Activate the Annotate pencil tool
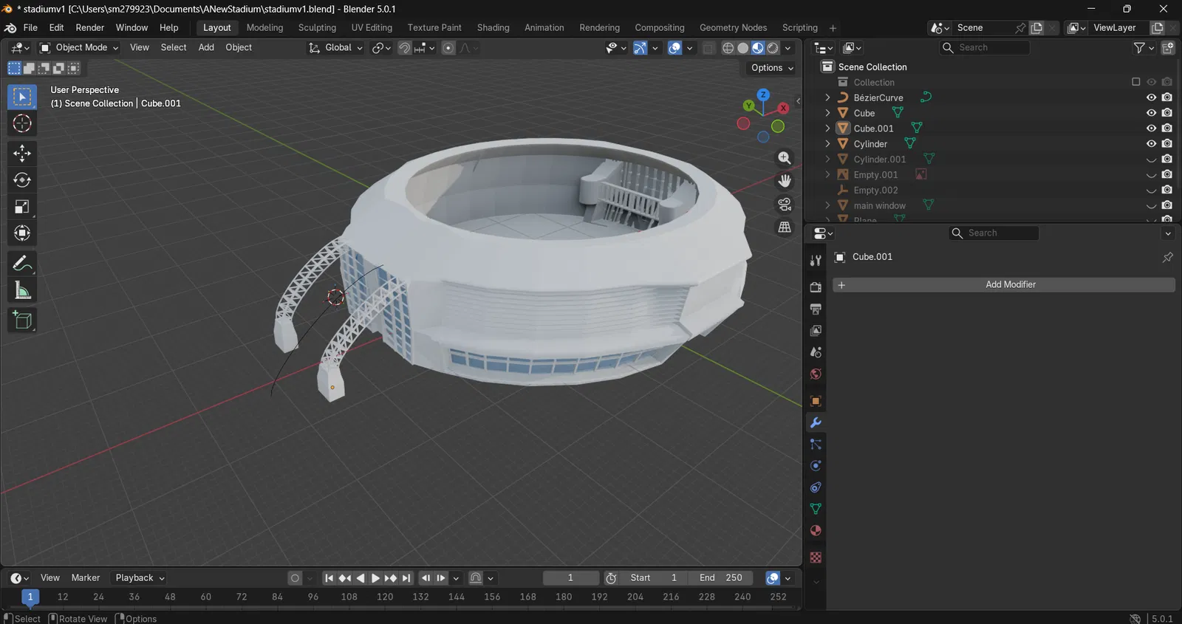 pyautogui.click(x=22, y=264)
